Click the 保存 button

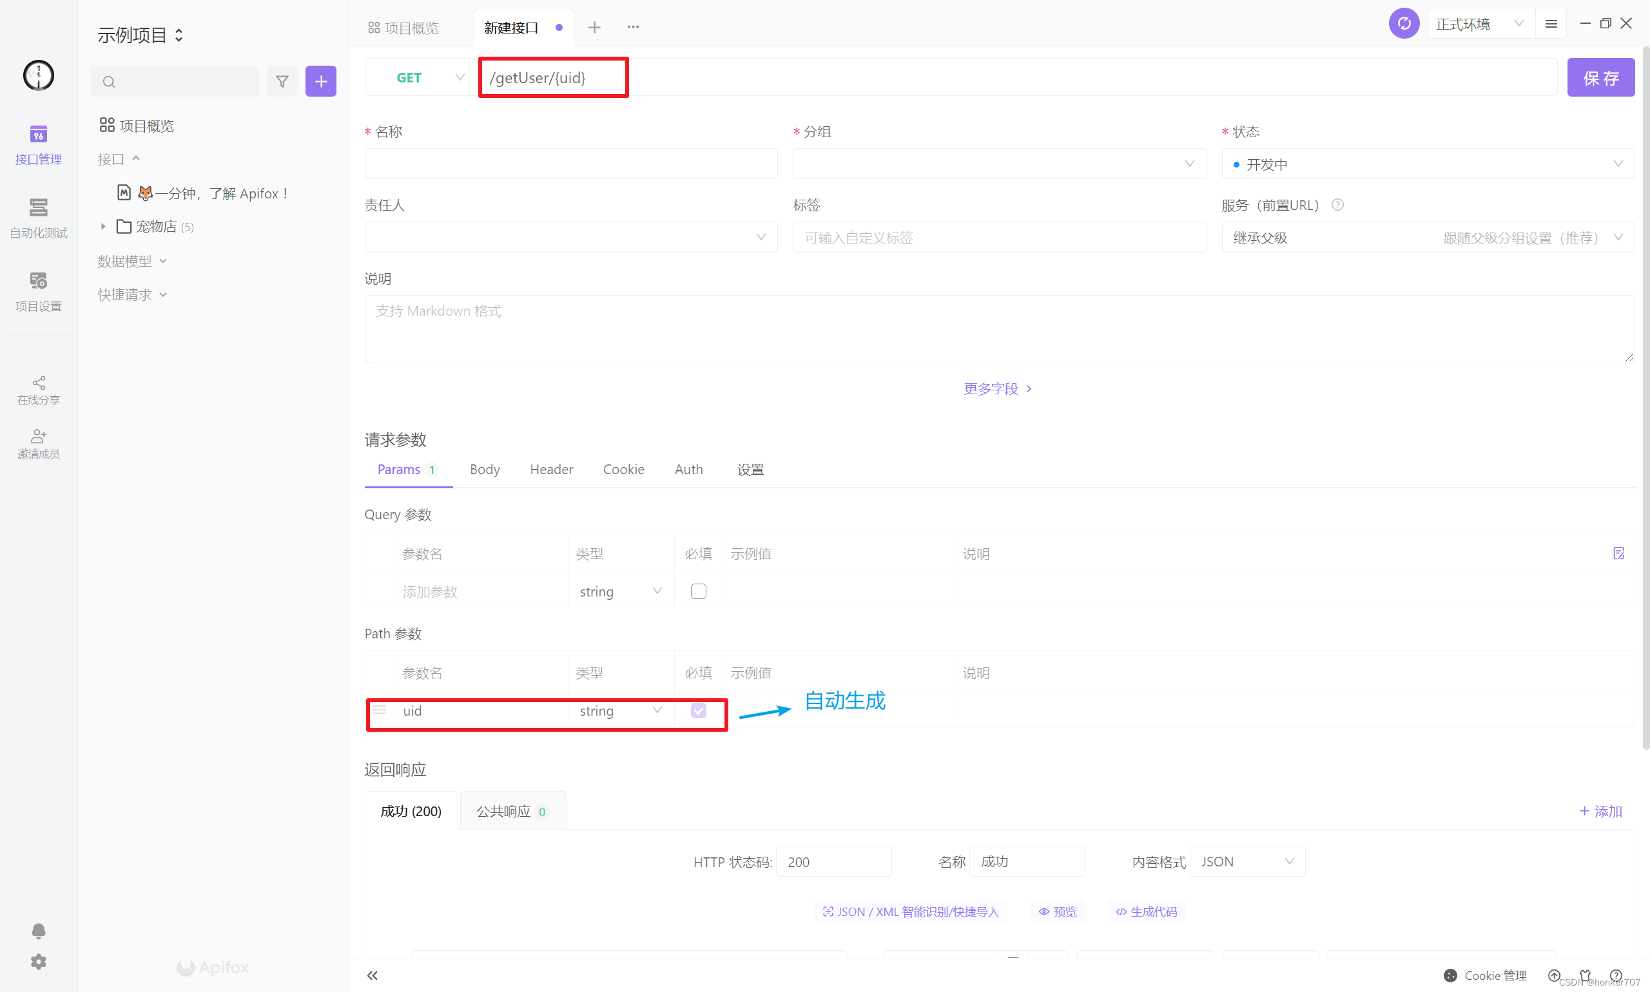[x=1600, y=77]
